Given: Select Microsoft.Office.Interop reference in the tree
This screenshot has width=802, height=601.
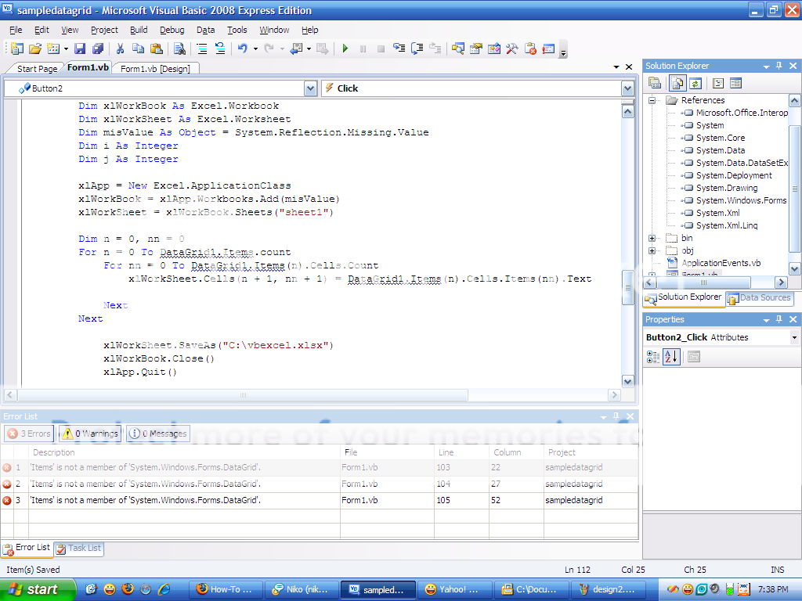Looking at the screenshot, I should tap(742, 113).
